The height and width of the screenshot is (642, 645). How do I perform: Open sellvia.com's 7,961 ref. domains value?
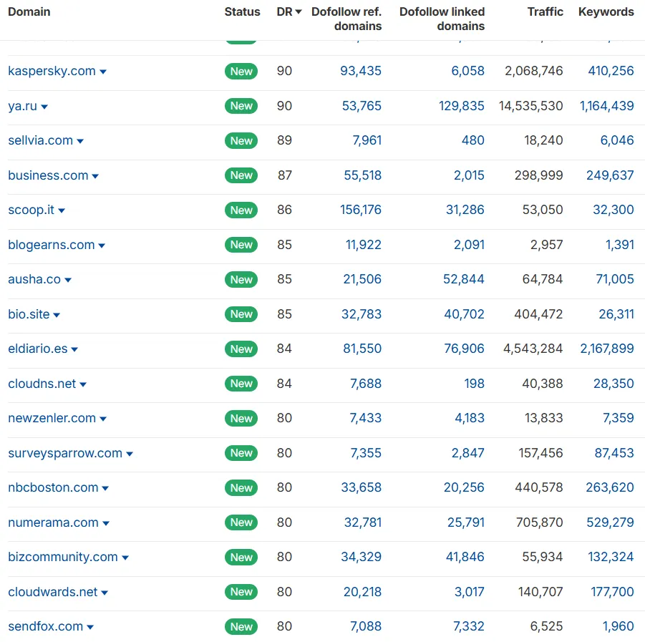(367, 141)
